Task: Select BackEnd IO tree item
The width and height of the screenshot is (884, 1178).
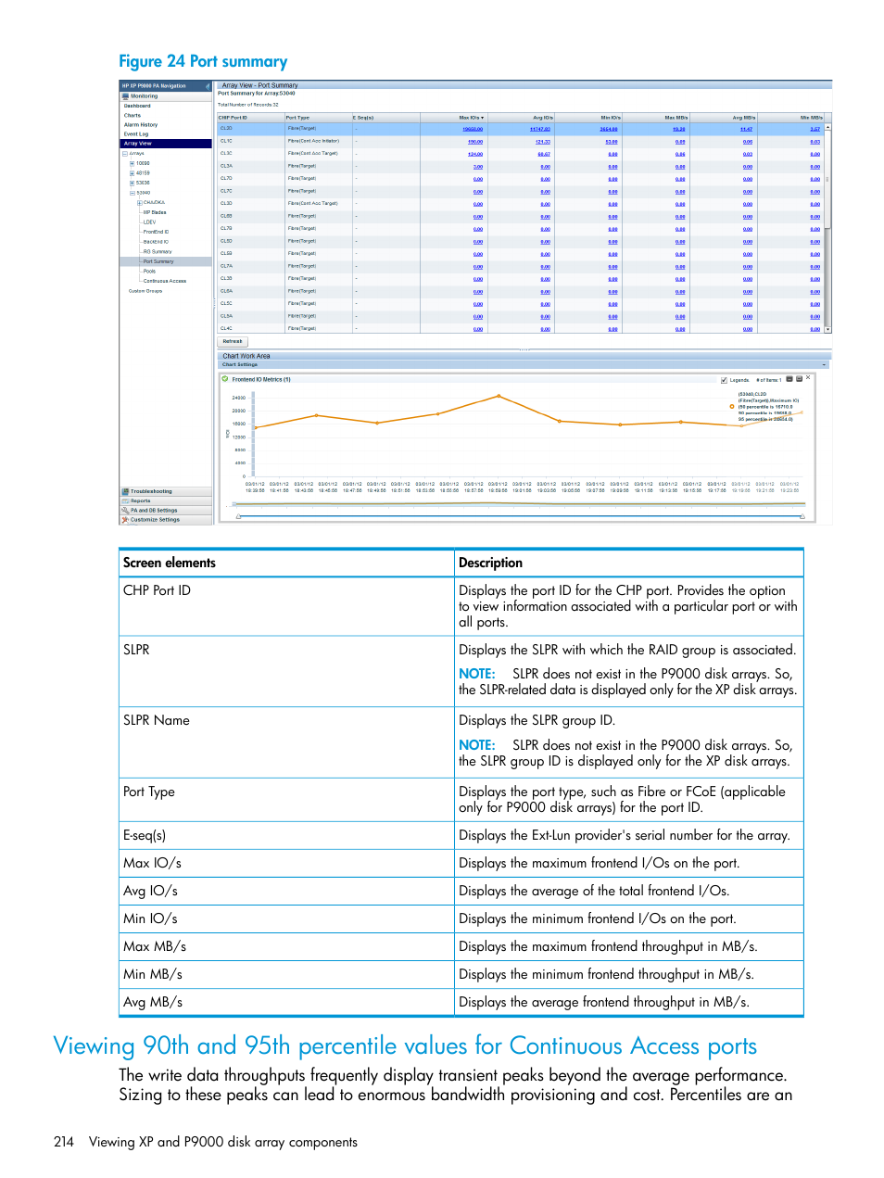Action: [x=156, y=242]
